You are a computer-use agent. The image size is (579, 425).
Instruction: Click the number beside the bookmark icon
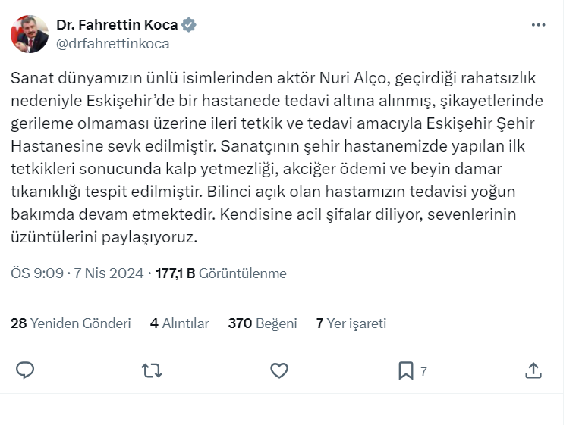pyautogui.click(x=423, y=371)
